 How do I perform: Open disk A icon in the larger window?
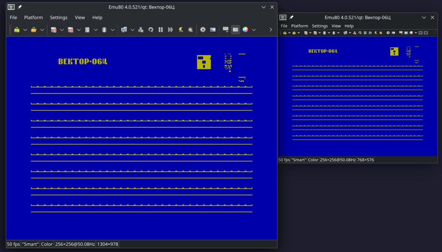coord(54,30)
